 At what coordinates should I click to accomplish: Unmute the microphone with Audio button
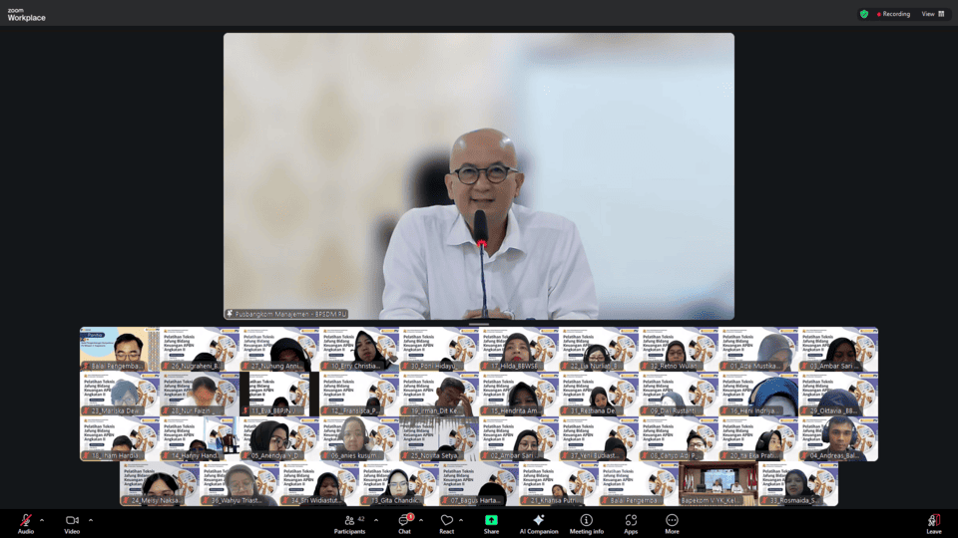25,522
